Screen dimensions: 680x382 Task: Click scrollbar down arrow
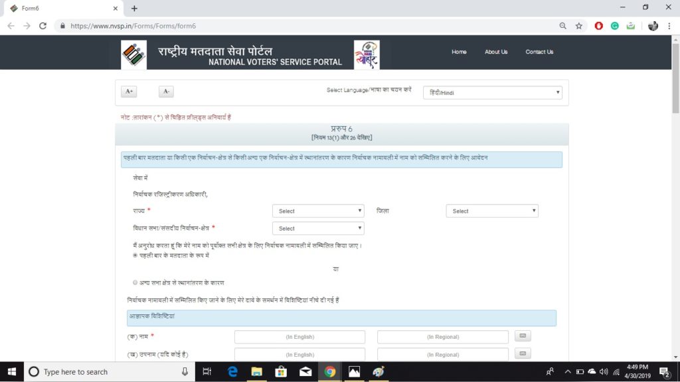click(x=675, y=357)
